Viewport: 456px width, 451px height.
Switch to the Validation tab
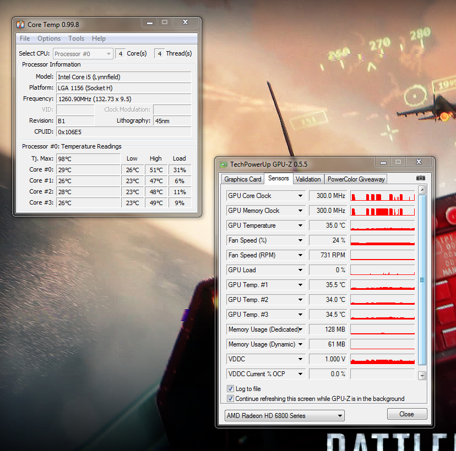click(x=308, y=179)
